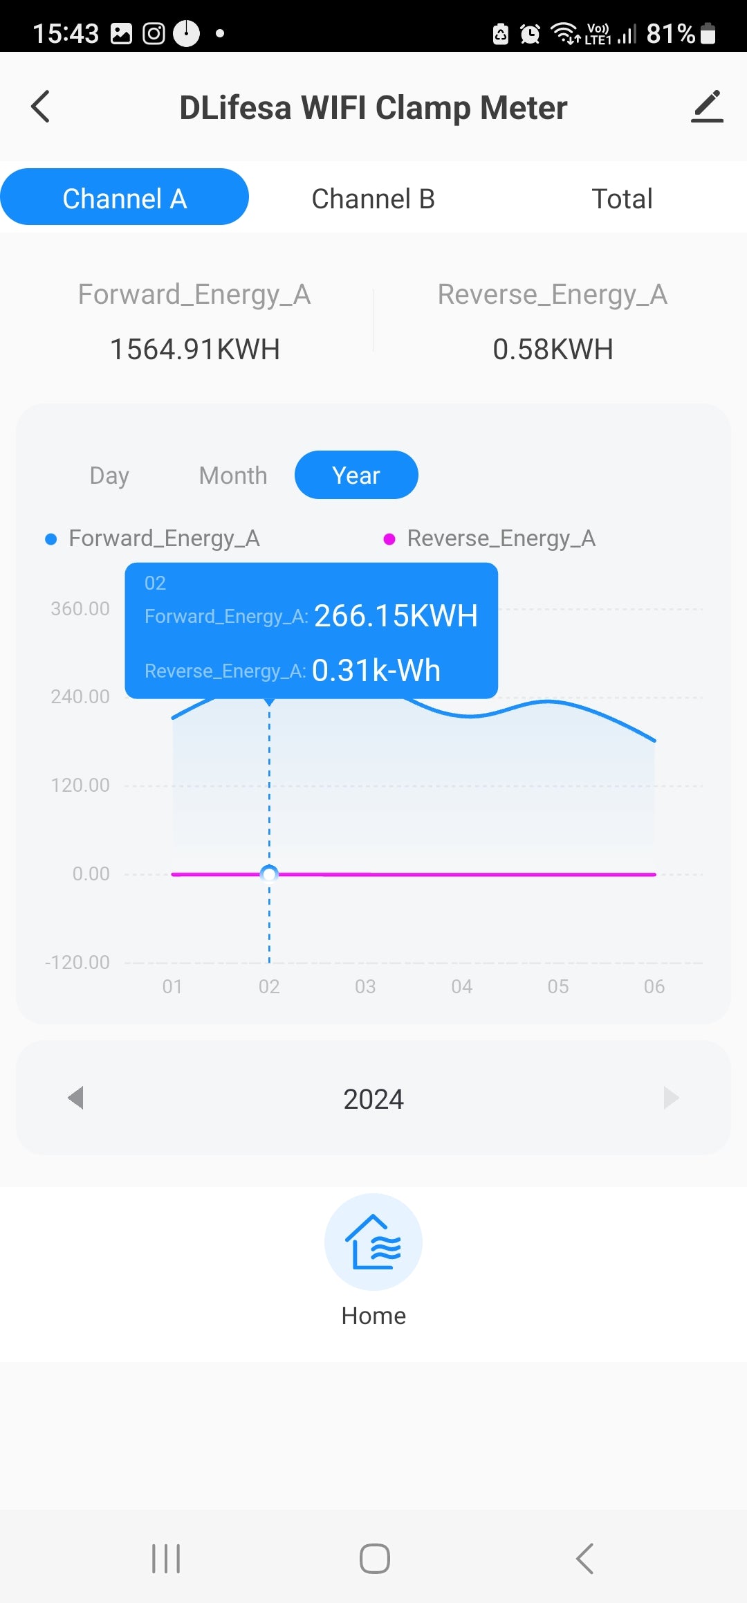Tap the 2024 year label
747x1603 pixels.
point(373,1099)
